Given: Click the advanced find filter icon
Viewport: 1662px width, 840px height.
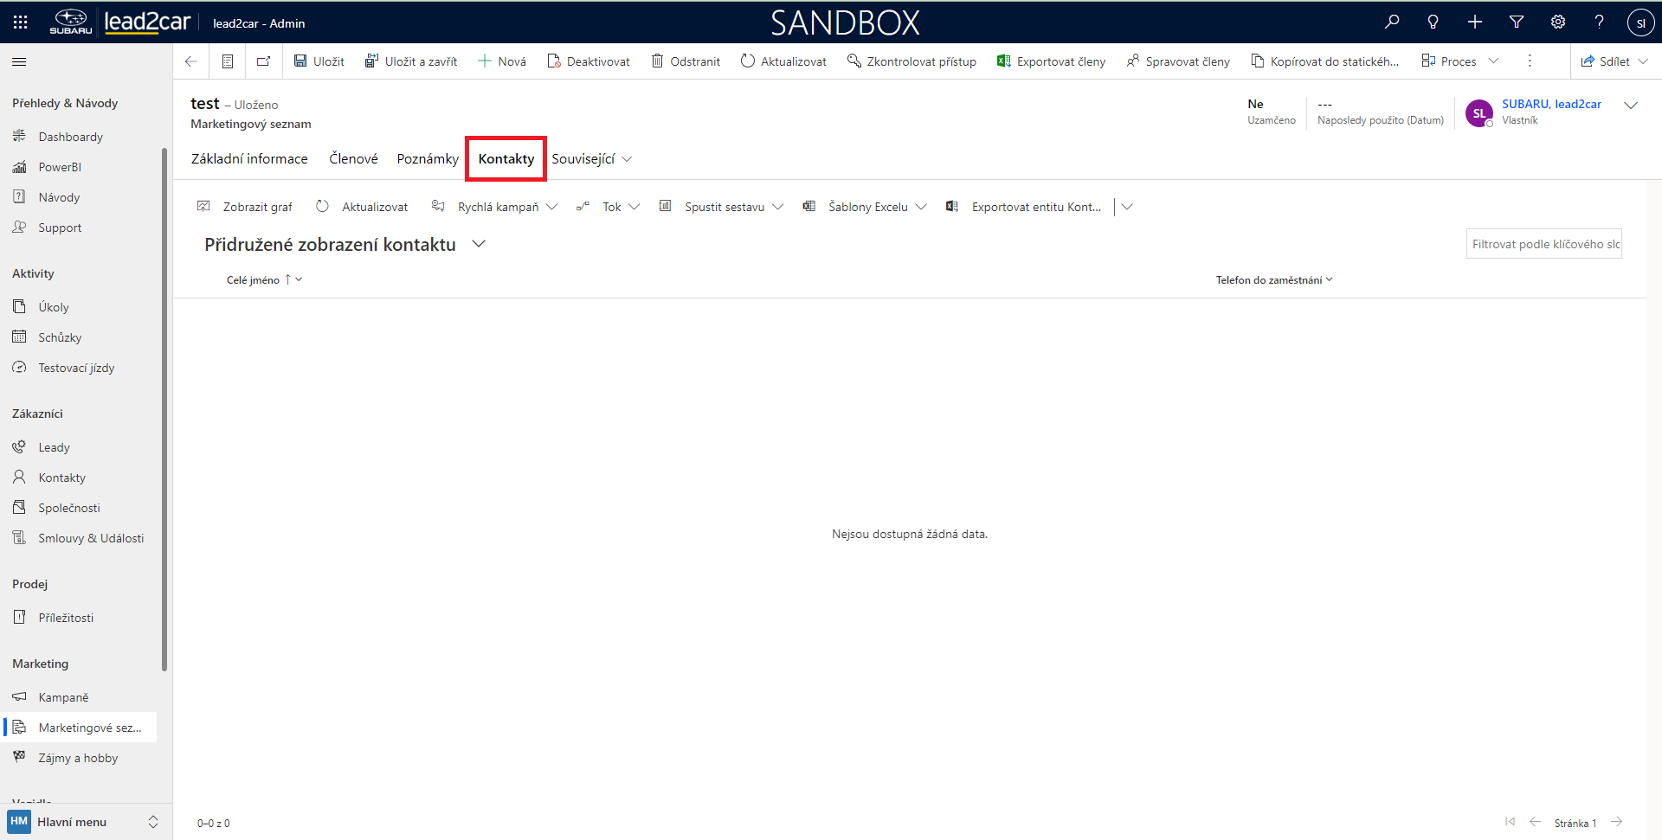Looking at the screenshot, I should pyautogui.click(x=1517, y=22).
